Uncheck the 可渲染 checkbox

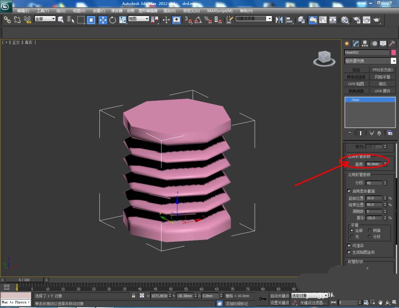pyautogui.click(x=349, y=245)
